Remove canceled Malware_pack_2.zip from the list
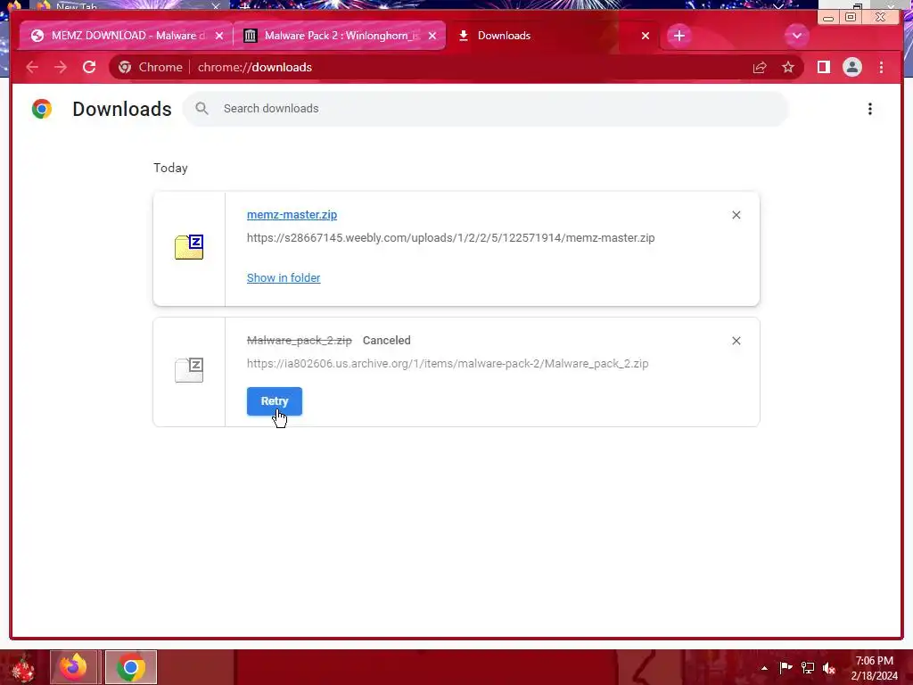 [736, 341]
